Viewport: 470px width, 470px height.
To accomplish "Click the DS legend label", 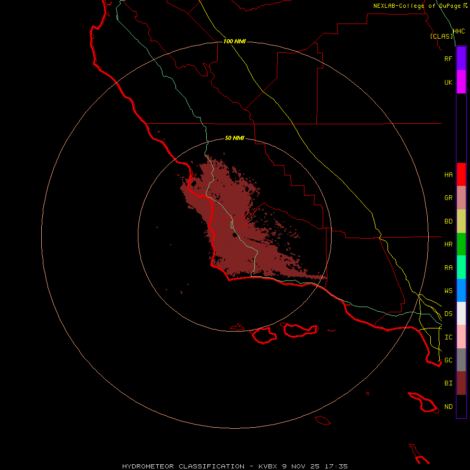I will tap(448, 314).
